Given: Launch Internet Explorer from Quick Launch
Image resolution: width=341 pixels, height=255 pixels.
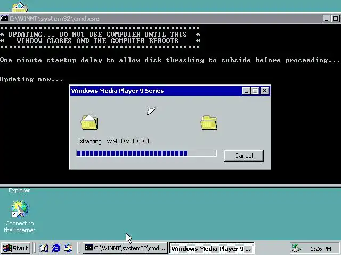Looking at the screenshot, I should 56,248.
